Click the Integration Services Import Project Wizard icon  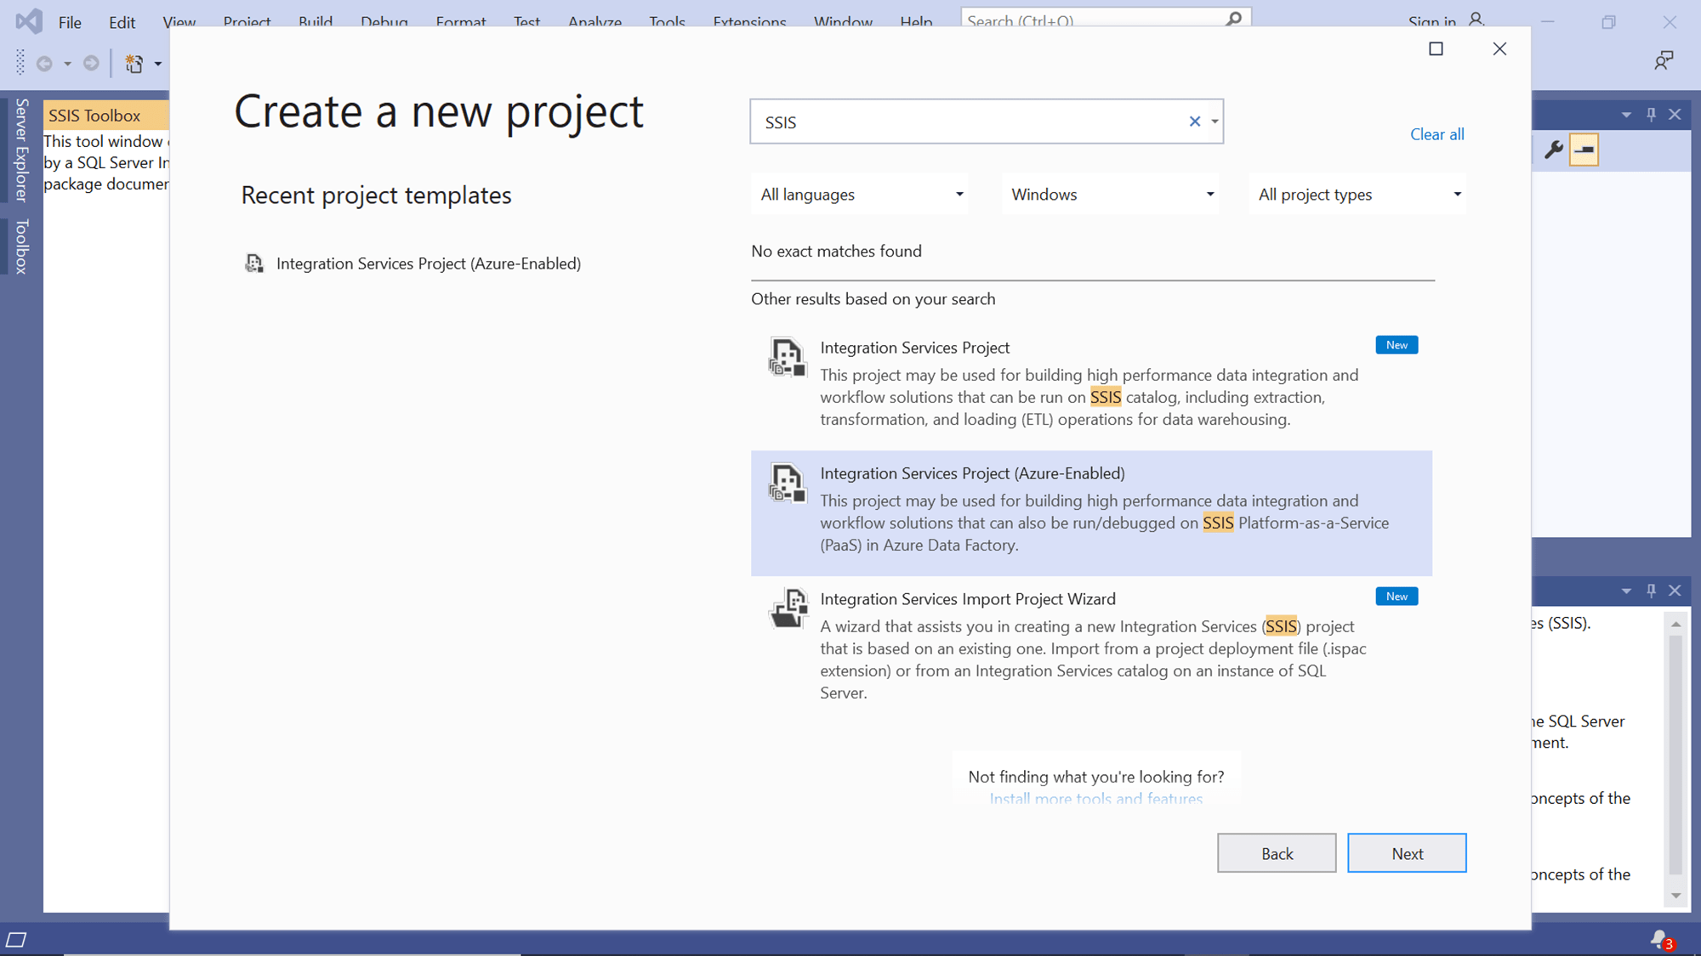(787, 608)
